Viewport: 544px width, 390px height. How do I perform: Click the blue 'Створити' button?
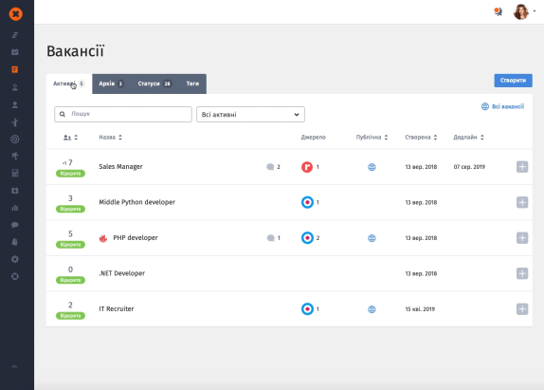(x=513, y=81)
